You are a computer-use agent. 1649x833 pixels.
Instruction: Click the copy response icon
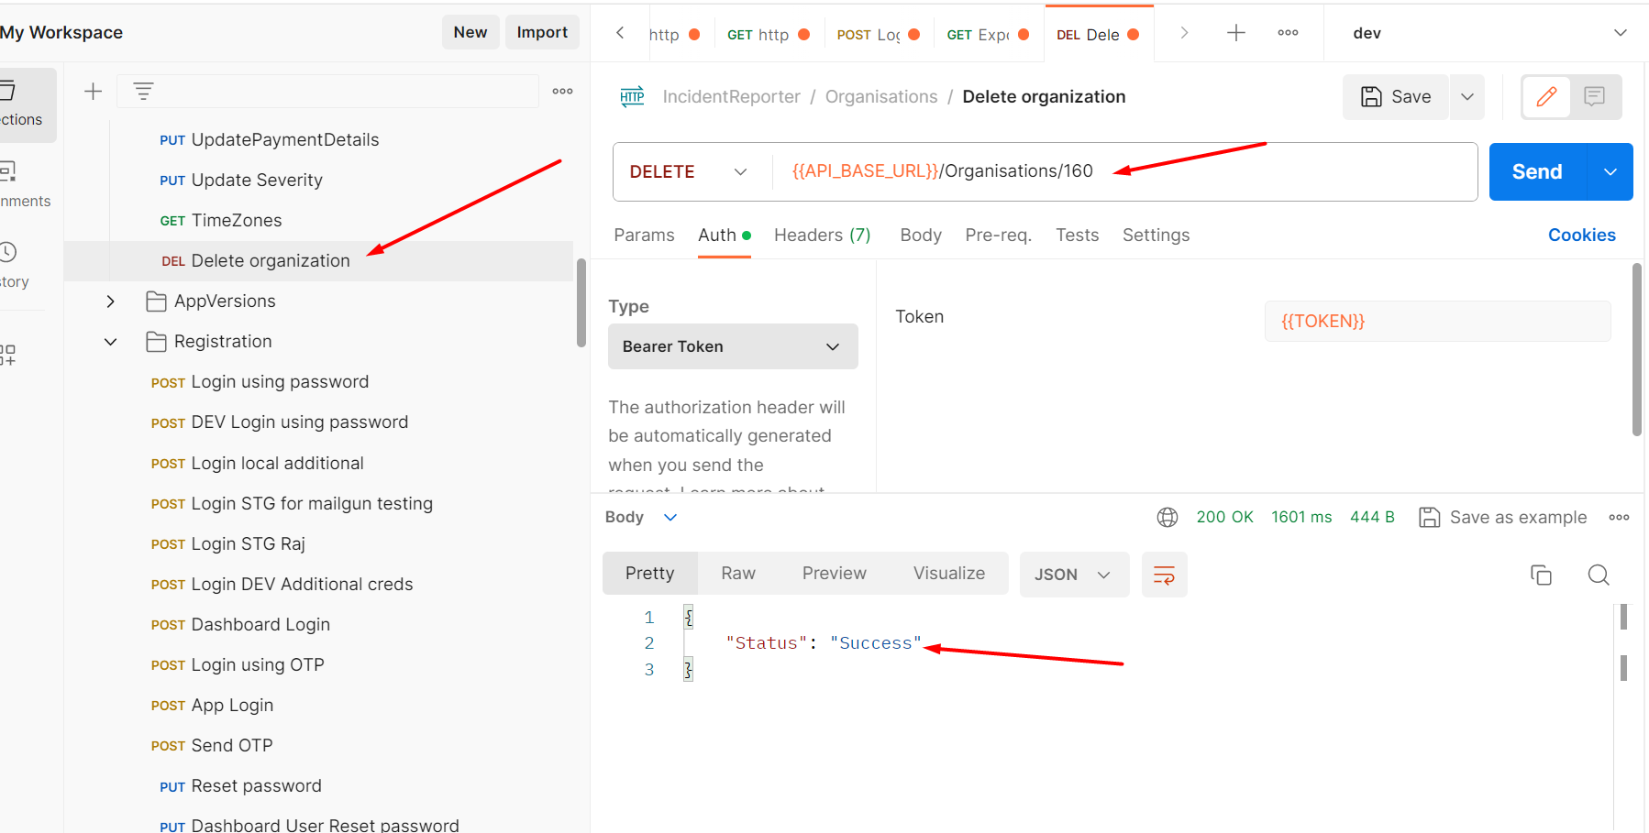coord(1541,575)
